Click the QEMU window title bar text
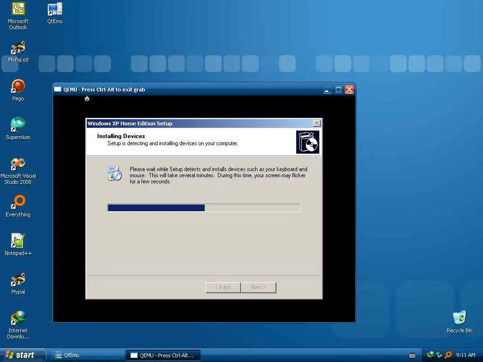Viewport: 483px width, 362px height. pyautogui.click(x=104, y=90)
